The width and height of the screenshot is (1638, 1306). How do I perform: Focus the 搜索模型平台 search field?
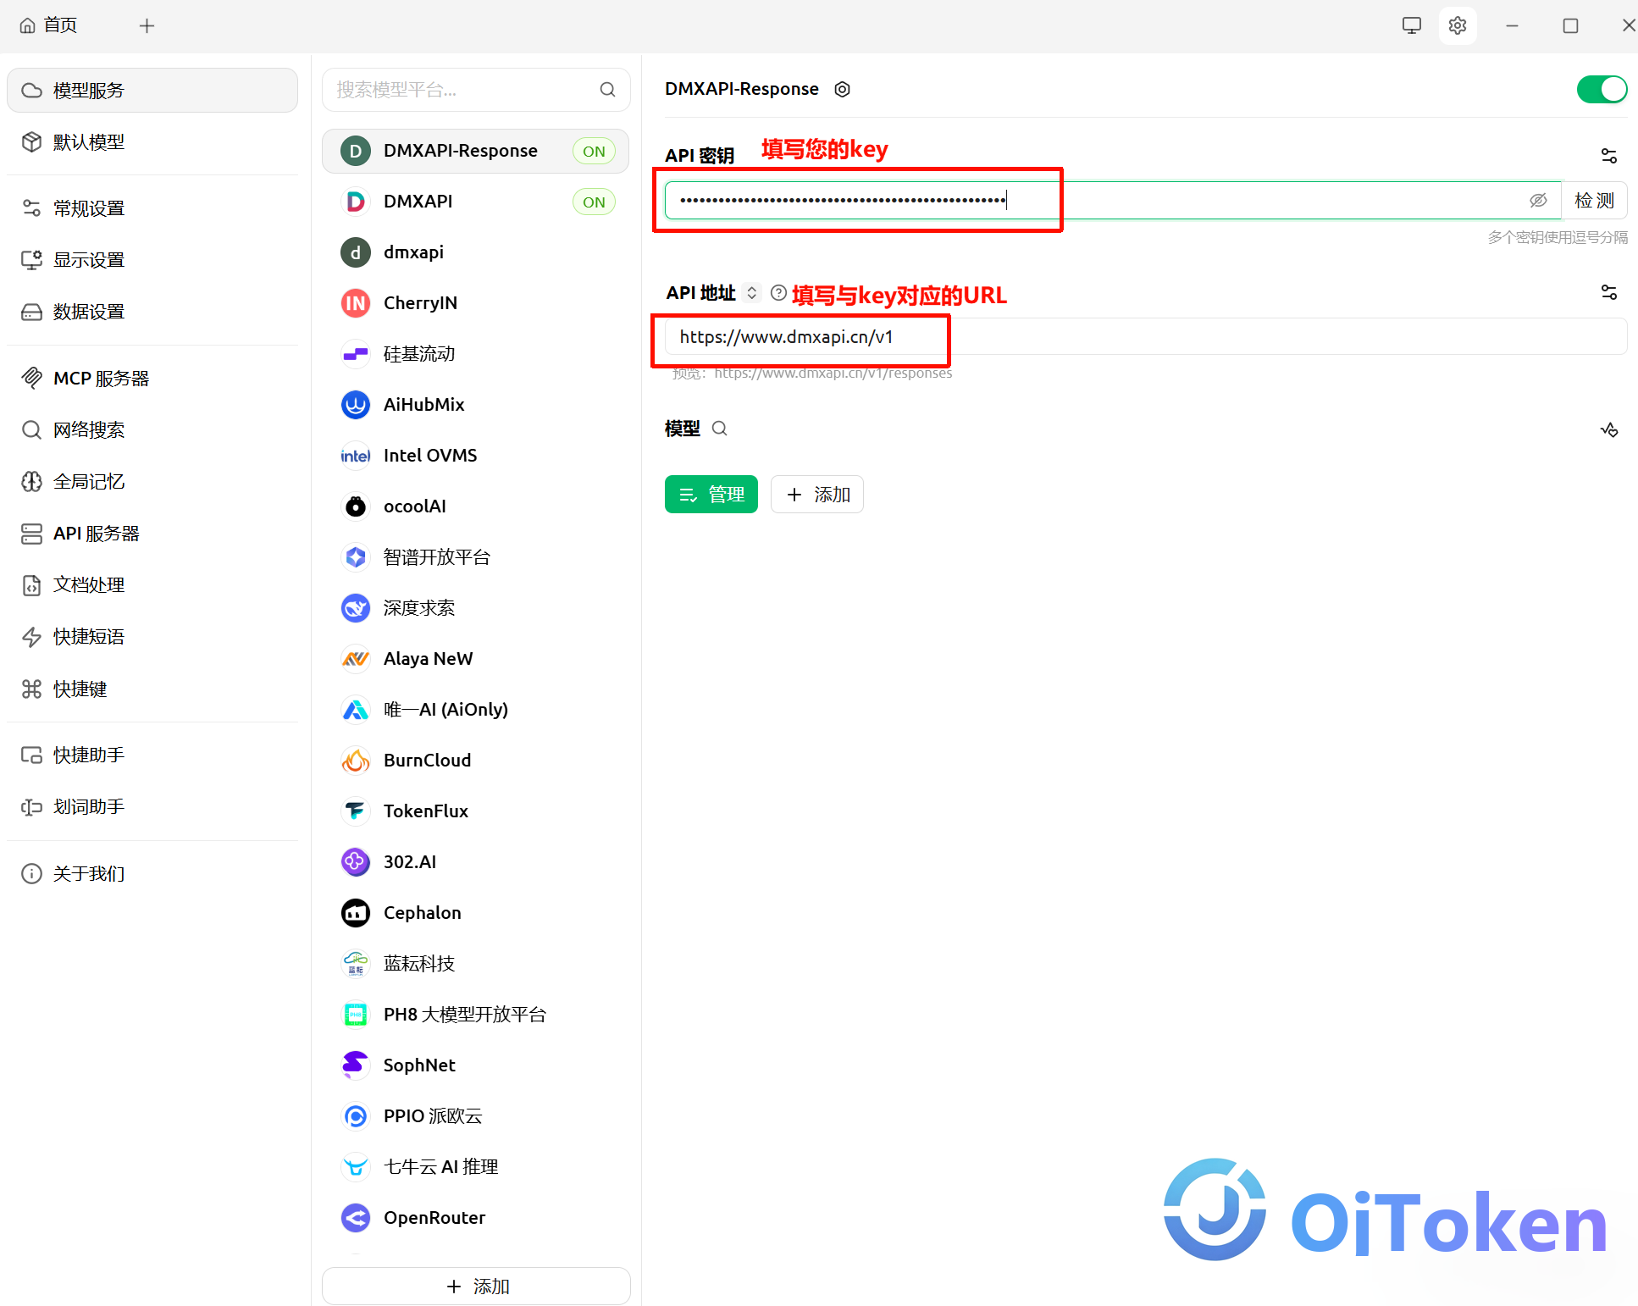[x=476, y=90]
